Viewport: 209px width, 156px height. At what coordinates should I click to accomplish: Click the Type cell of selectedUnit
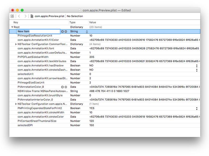pyautogui.click(x=75, y=74)
